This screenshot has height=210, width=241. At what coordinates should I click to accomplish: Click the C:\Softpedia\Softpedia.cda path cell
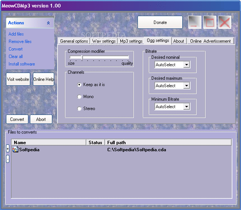(137, 150)
